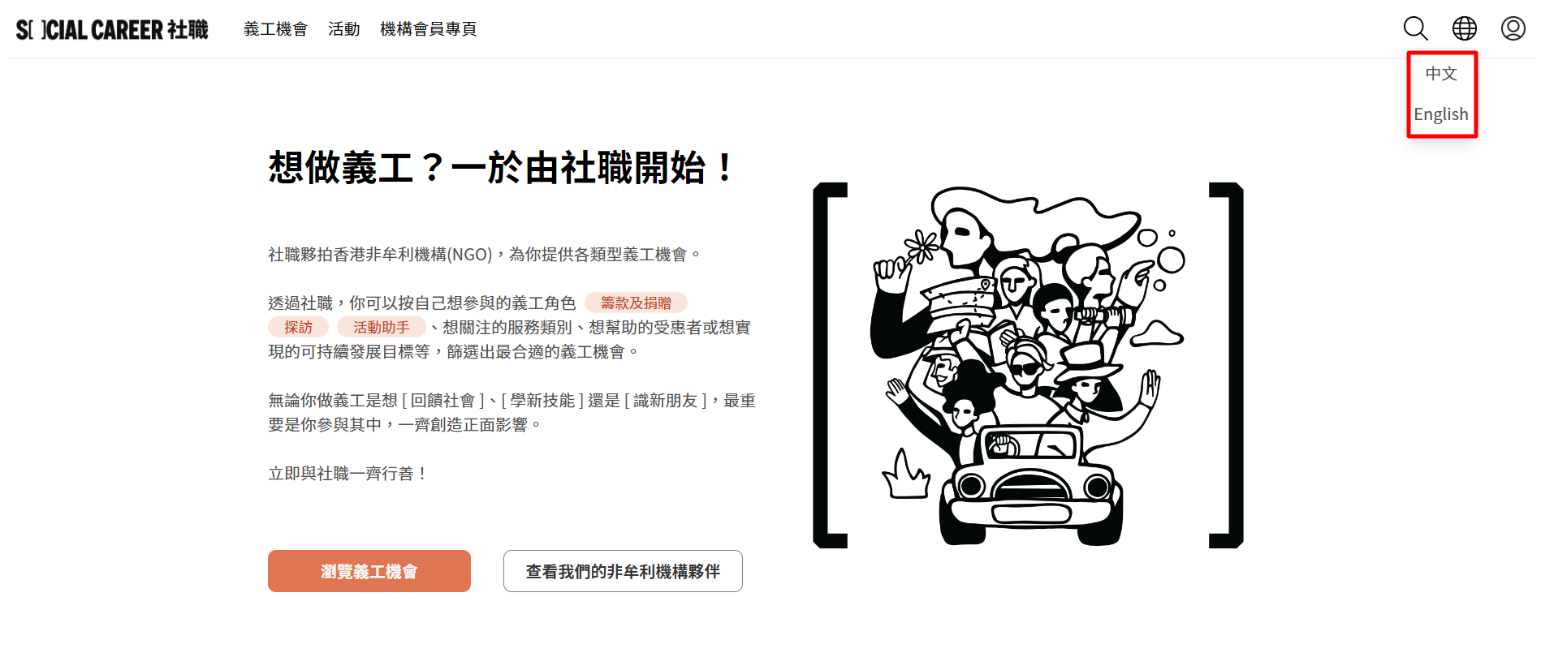Open the search magnifier icon

tap(1415, 28)
